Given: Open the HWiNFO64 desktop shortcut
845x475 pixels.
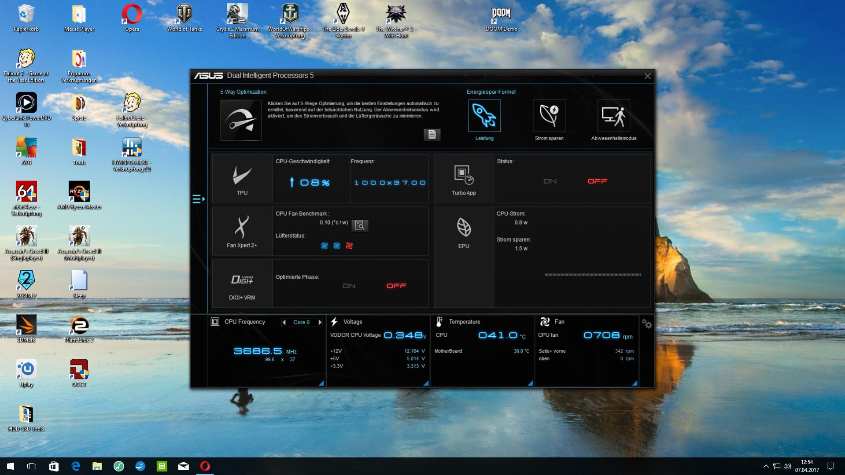Looking at the screenshot, I should 132,155.
